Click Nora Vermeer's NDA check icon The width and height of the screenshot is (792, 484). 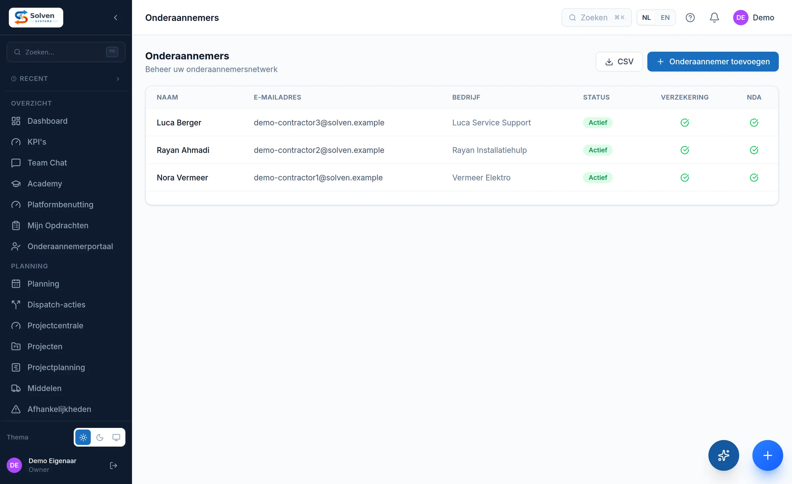tap(754, 177)
